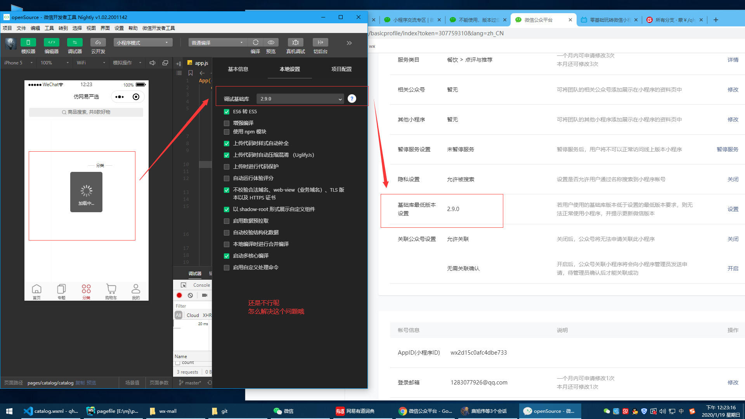Image resolution: width=745 pixels, height=419 pixels.
Task: Toggle the 编辑器 editor code icon
Action: [51, 42]
